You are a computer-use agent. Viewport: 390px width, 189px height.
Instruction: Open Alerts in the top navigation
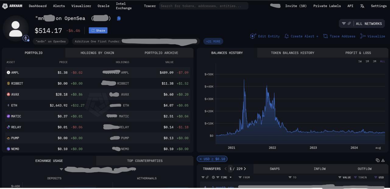(x=59, y=6)
